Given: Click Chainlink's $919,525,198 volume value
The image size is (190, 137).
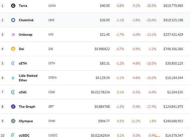Looking at the screenshot, I should (173, 20).
